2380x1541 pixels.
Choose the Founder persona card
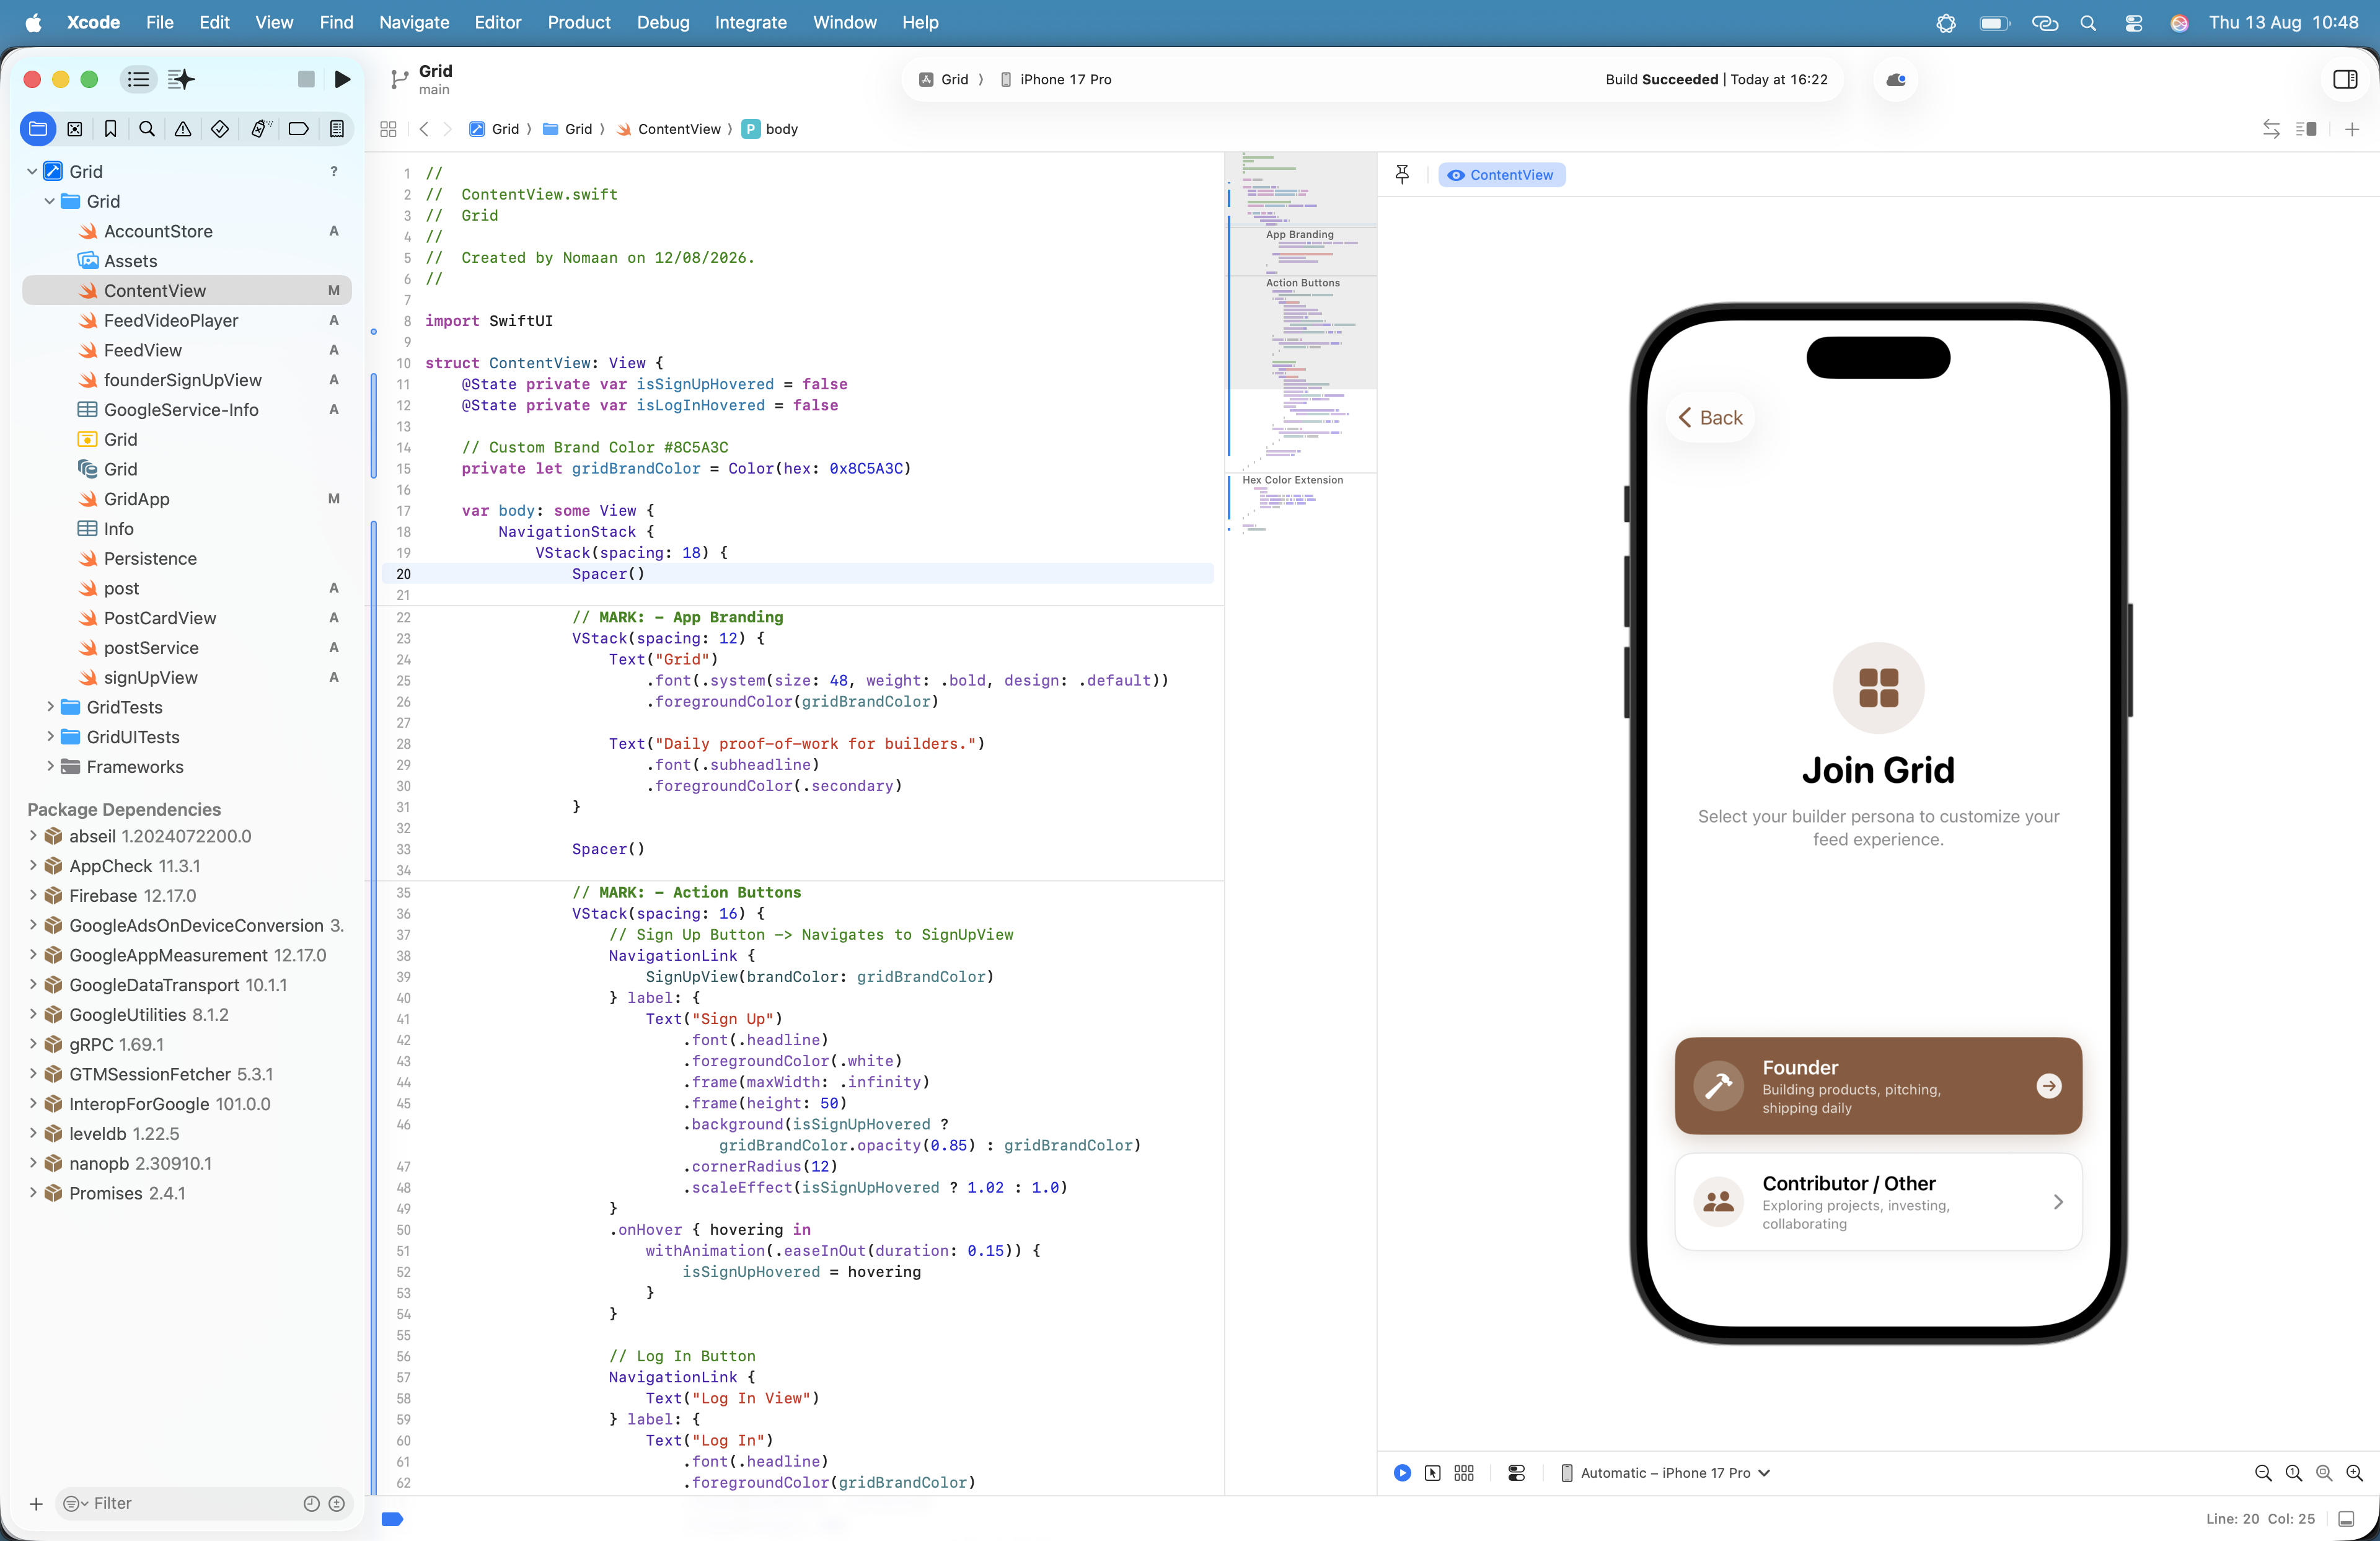[1878, 1086]
